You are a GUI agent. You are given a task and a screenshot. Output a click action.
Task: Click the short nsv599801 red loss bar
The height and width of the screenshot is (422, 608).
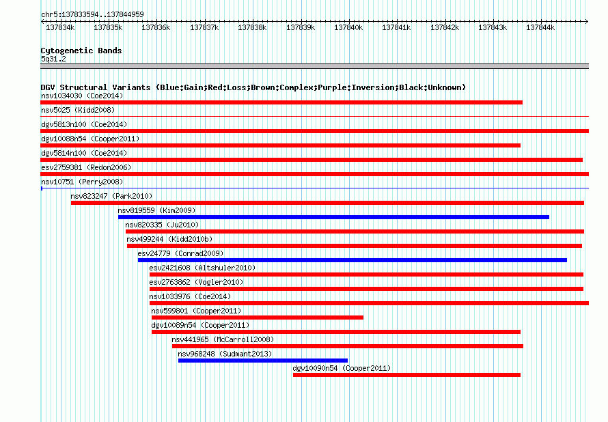258,318
